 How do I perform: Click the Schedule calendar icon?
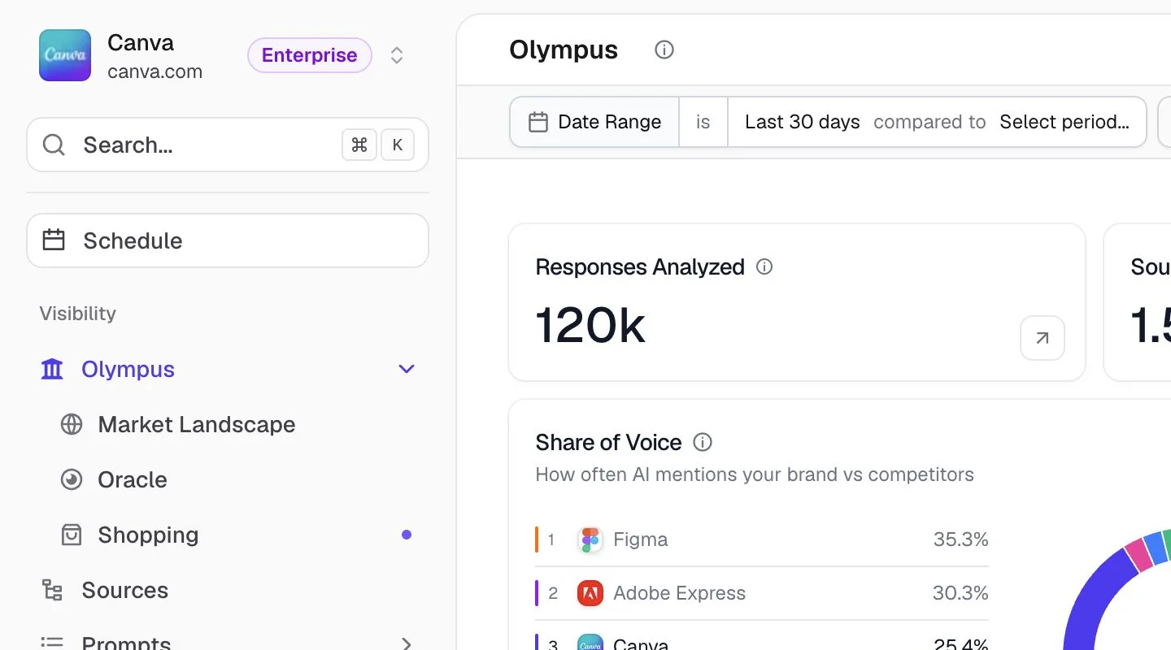54,240
